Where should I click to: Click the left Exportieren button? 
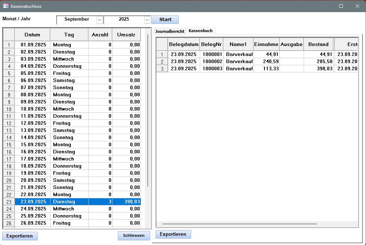pos(20,236)
